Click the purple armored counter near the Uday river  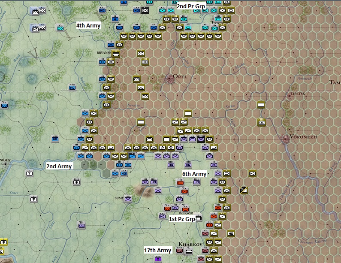[x=82, y=225]
